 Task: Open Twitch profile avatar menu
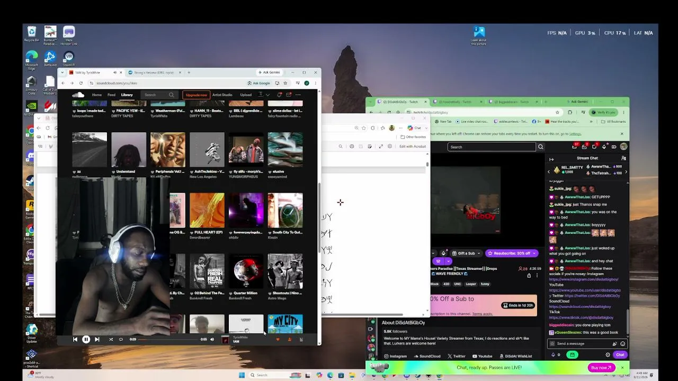623,147
